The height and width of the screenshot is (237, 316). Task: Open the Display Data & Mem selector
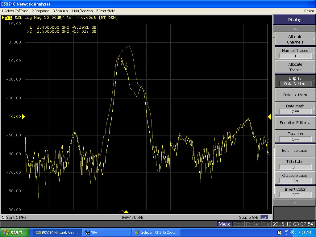[x=295, y=81]
